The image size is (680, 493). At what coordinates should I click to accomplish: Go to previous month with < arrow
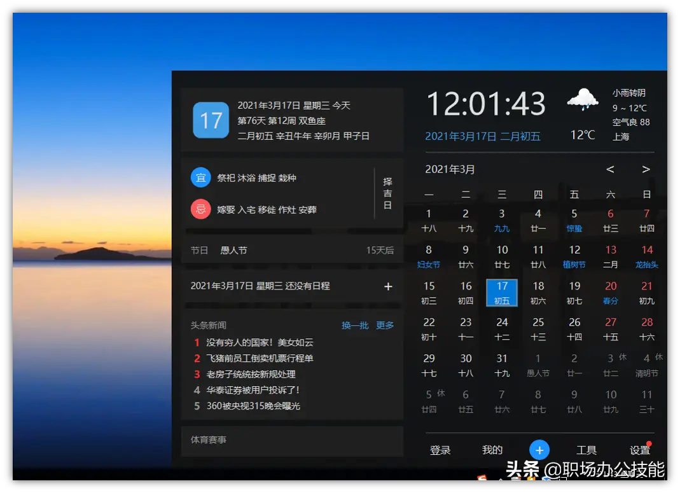(x=610, y=169)
